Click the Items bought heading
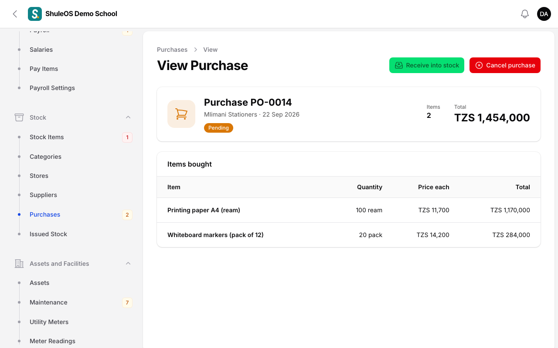This screenshot has height=348, width=558. 190,164
